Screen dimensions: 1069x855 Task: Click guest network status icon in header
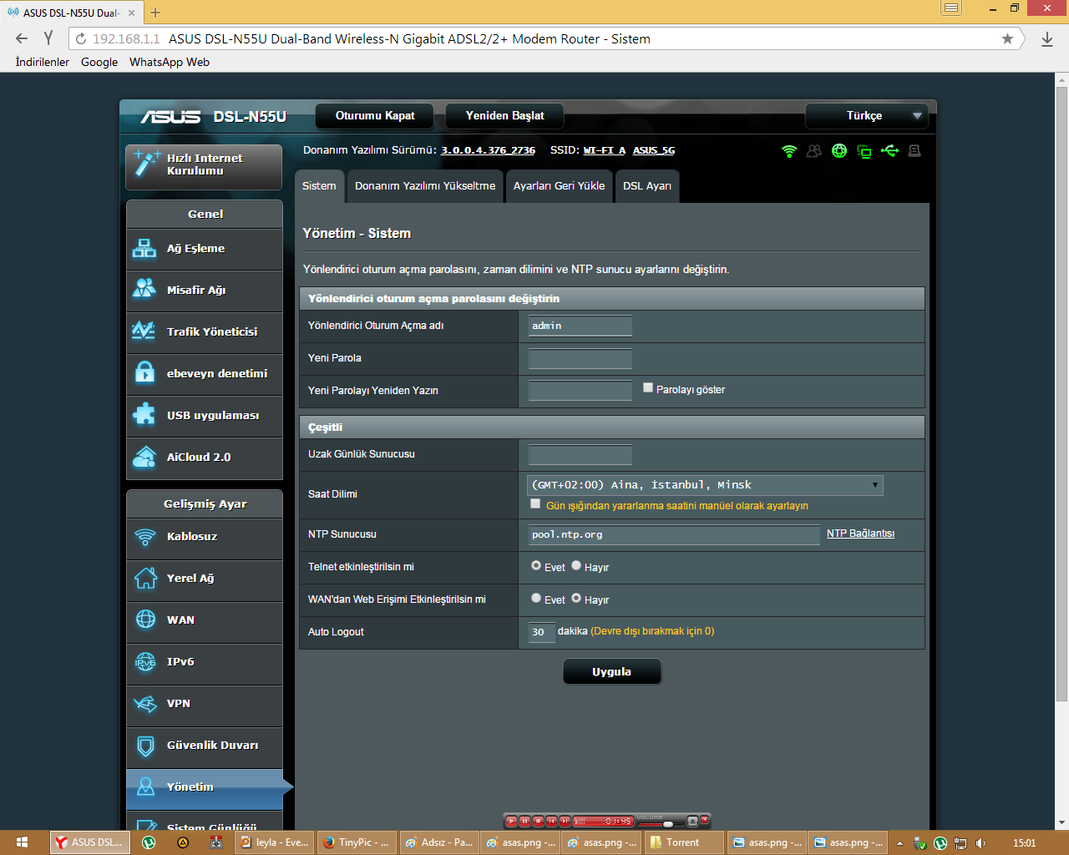(814, 151)
